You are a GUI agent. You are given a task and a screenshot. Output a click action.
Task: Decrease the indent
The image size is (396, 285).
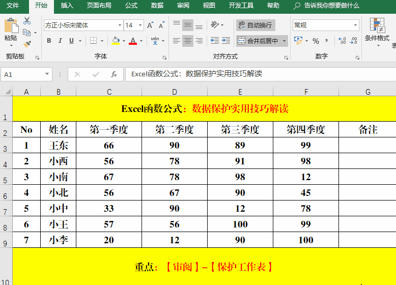(x=215, y=41)
